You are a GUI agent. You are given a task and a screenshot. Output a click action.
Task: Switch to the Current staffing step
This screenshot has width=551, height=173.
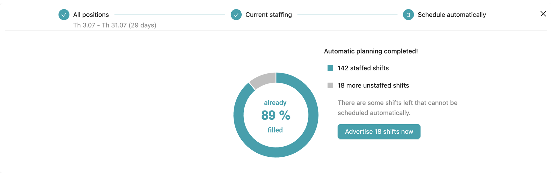[269, 14]
